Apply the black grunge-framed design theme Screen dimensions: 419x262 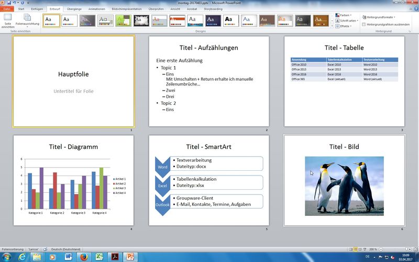click(x=141, y=20)
